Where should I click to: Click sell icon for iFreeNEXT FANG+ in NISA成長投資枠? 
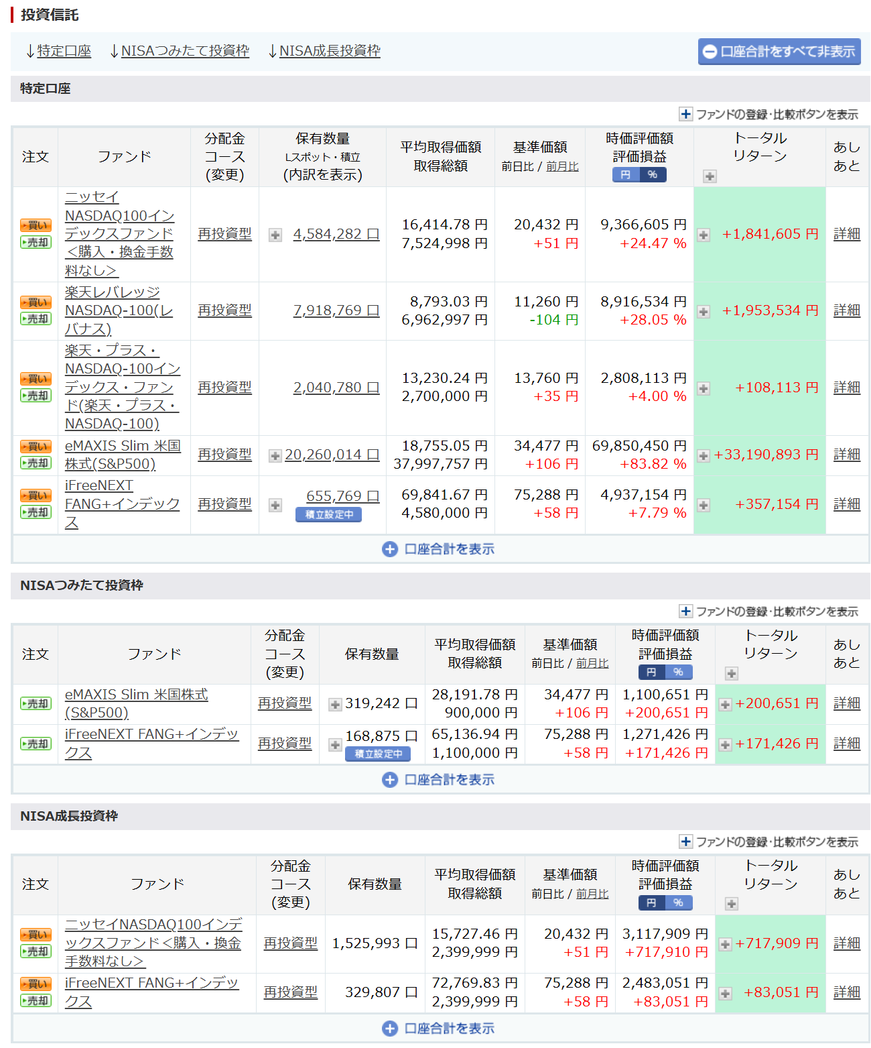click(36, 1001)
